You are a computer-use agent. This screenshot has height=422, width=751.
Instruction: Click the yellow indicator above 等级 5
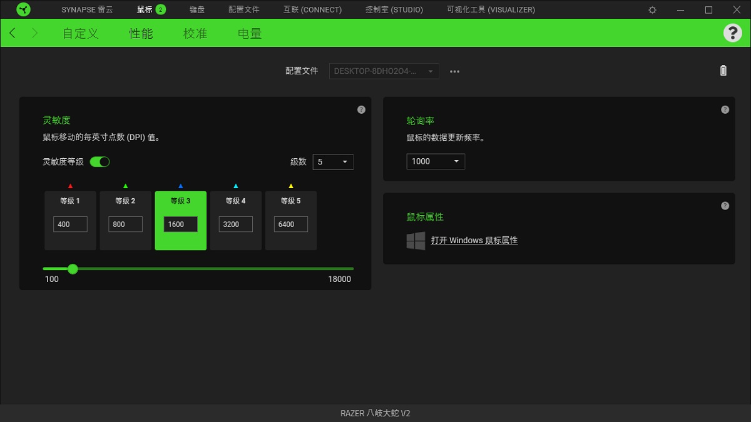290,186
